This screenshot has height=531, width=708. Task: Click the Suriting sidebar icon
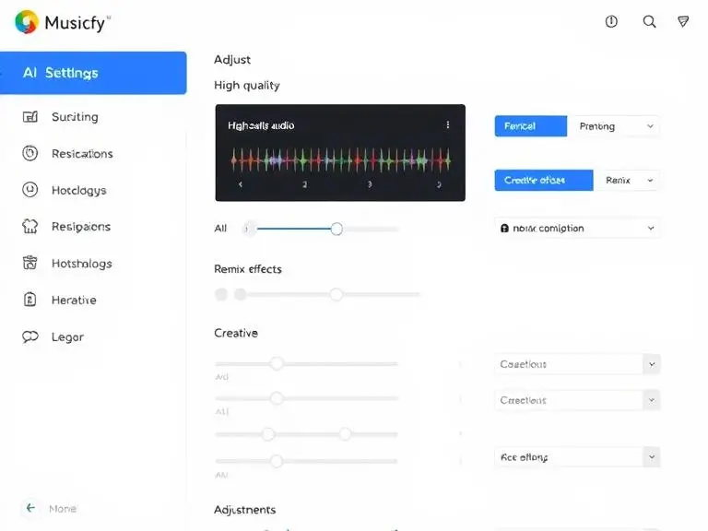[30, 117]
